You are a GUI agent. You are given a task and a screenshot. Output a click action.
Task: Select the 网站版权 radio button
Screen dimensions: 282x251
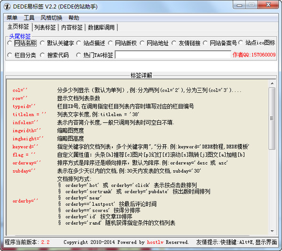click(x=110, y=43)
